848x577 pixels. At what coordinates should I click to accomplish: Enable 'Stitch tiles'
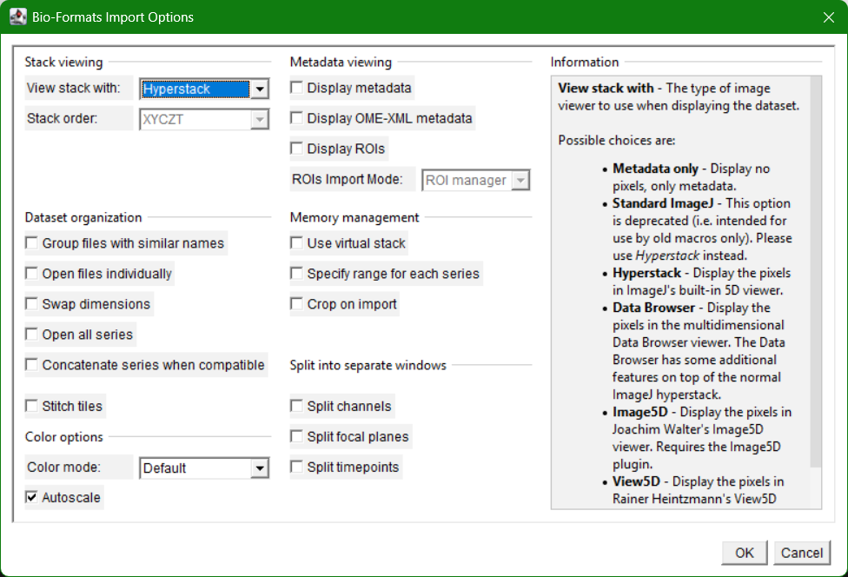(30, 406)
